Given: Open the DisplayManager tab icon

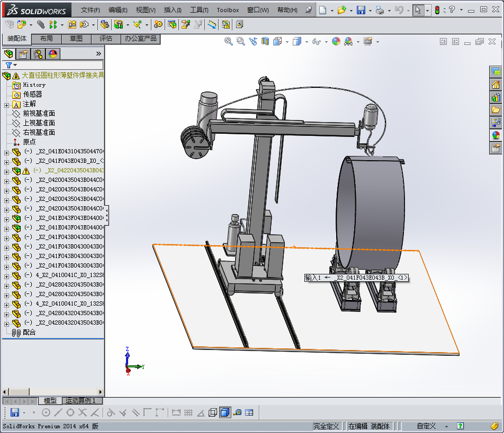Looking at the screenshot, I should click(x=53, y=54).
